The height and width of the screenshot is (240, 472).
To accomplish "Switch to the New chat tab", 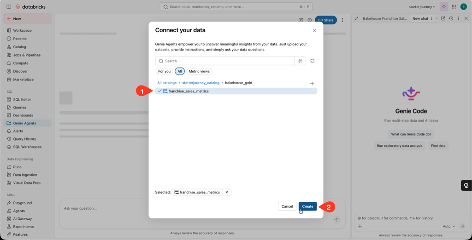I will click(420, 18).
